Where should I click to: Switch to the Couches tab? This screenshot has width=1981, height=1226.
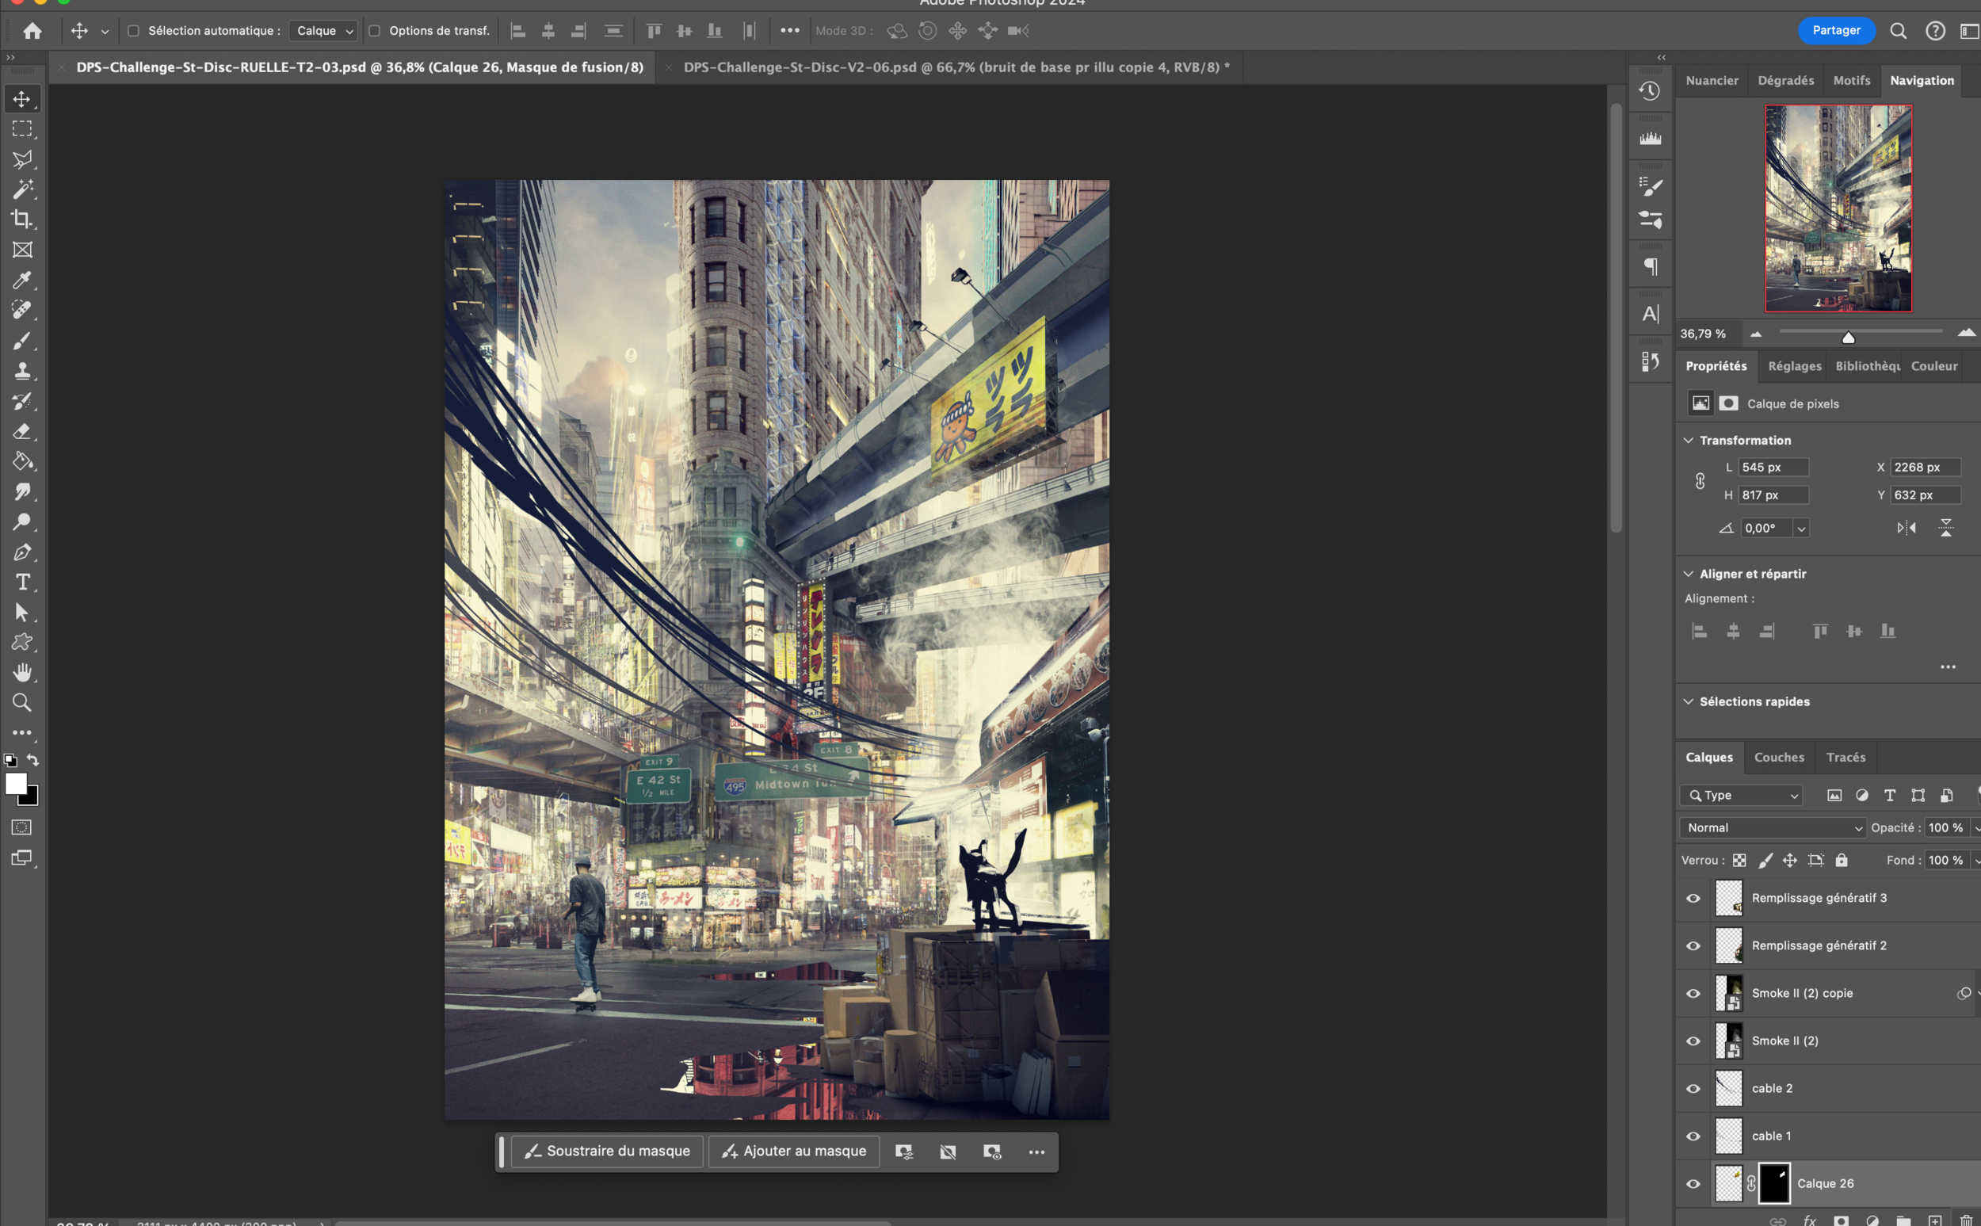coord(1778,758)
